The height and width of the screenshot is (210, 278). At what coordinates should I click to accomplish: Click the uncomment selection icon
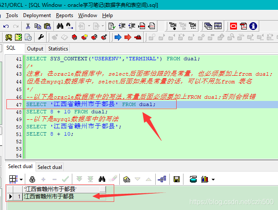(x=151, y=26)
